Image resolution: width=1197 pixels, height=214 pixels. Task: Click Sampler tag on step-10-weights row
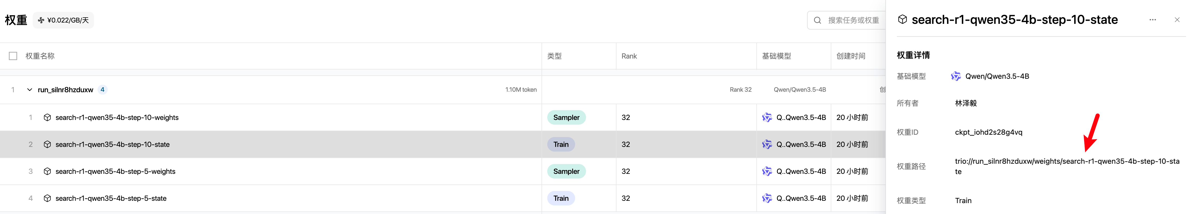tap(567, 118)
